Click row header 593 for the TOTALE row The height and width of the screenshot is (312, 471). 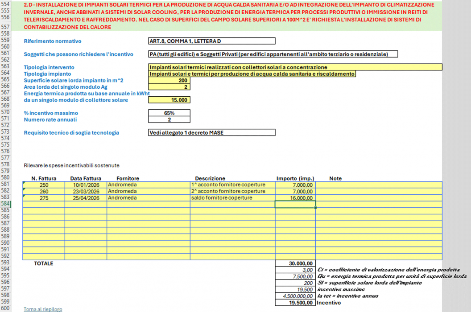(5, 263)
